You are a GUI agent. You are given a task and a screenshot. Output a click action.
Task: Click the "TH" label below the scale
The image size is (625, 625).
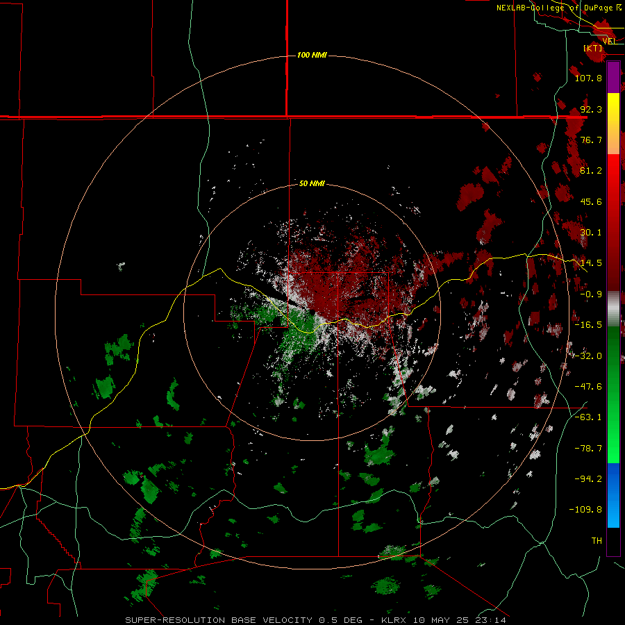click(597, 541)
